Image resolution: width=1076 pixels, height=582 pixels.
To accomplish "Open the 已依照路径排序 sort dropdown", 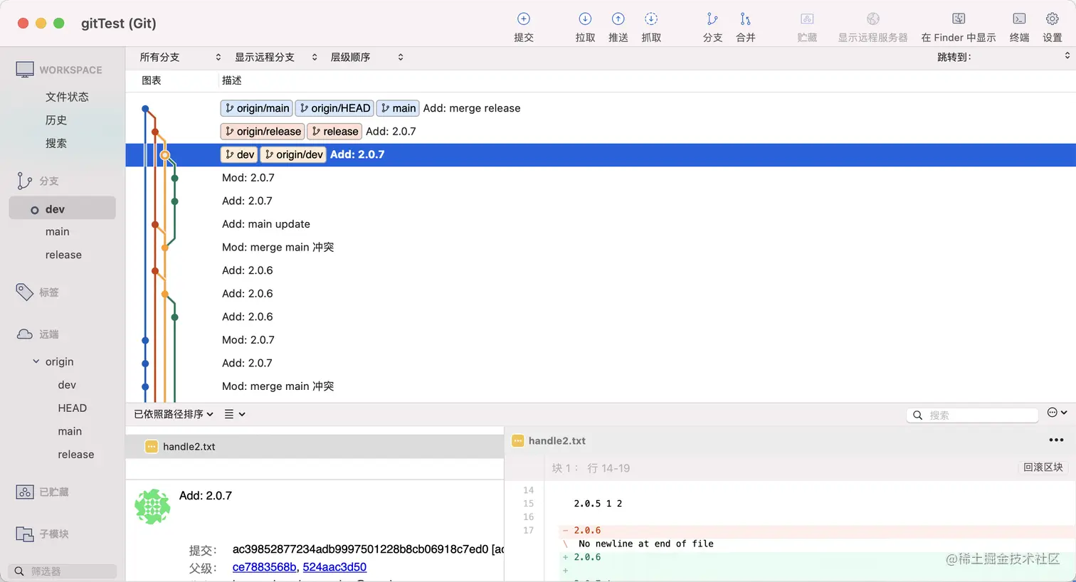I will 174,414.
